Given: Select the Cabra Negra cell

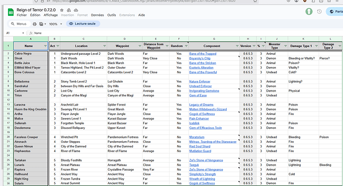Looking at the screenshot, I should tap(31, 54).
